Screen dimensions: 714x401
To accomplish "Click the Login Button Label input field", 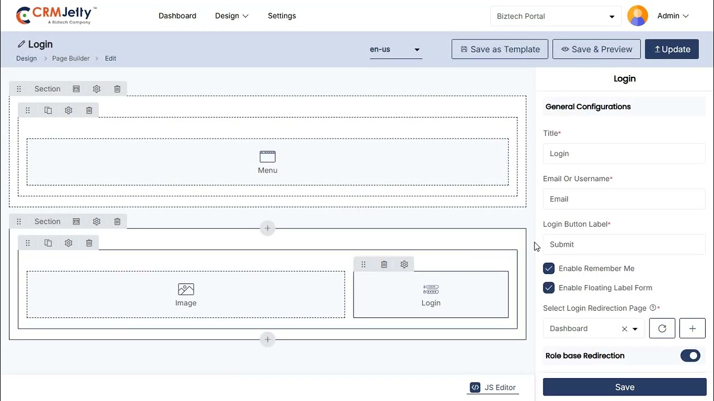I will coord(624,244).
